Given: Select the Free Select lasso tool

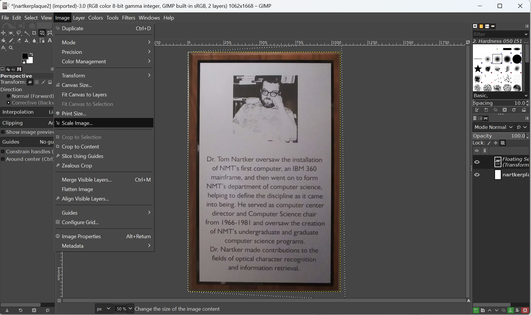Looking at the screenshot, I should coord(19,33).
